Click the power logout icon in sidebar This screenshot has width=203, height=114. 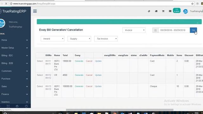[26, 106]
